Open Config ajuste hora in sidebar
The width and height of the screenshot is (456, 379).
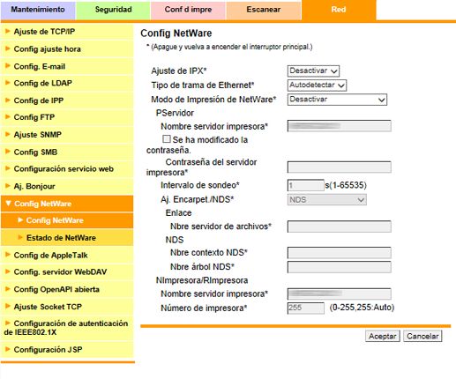point(67,49)
